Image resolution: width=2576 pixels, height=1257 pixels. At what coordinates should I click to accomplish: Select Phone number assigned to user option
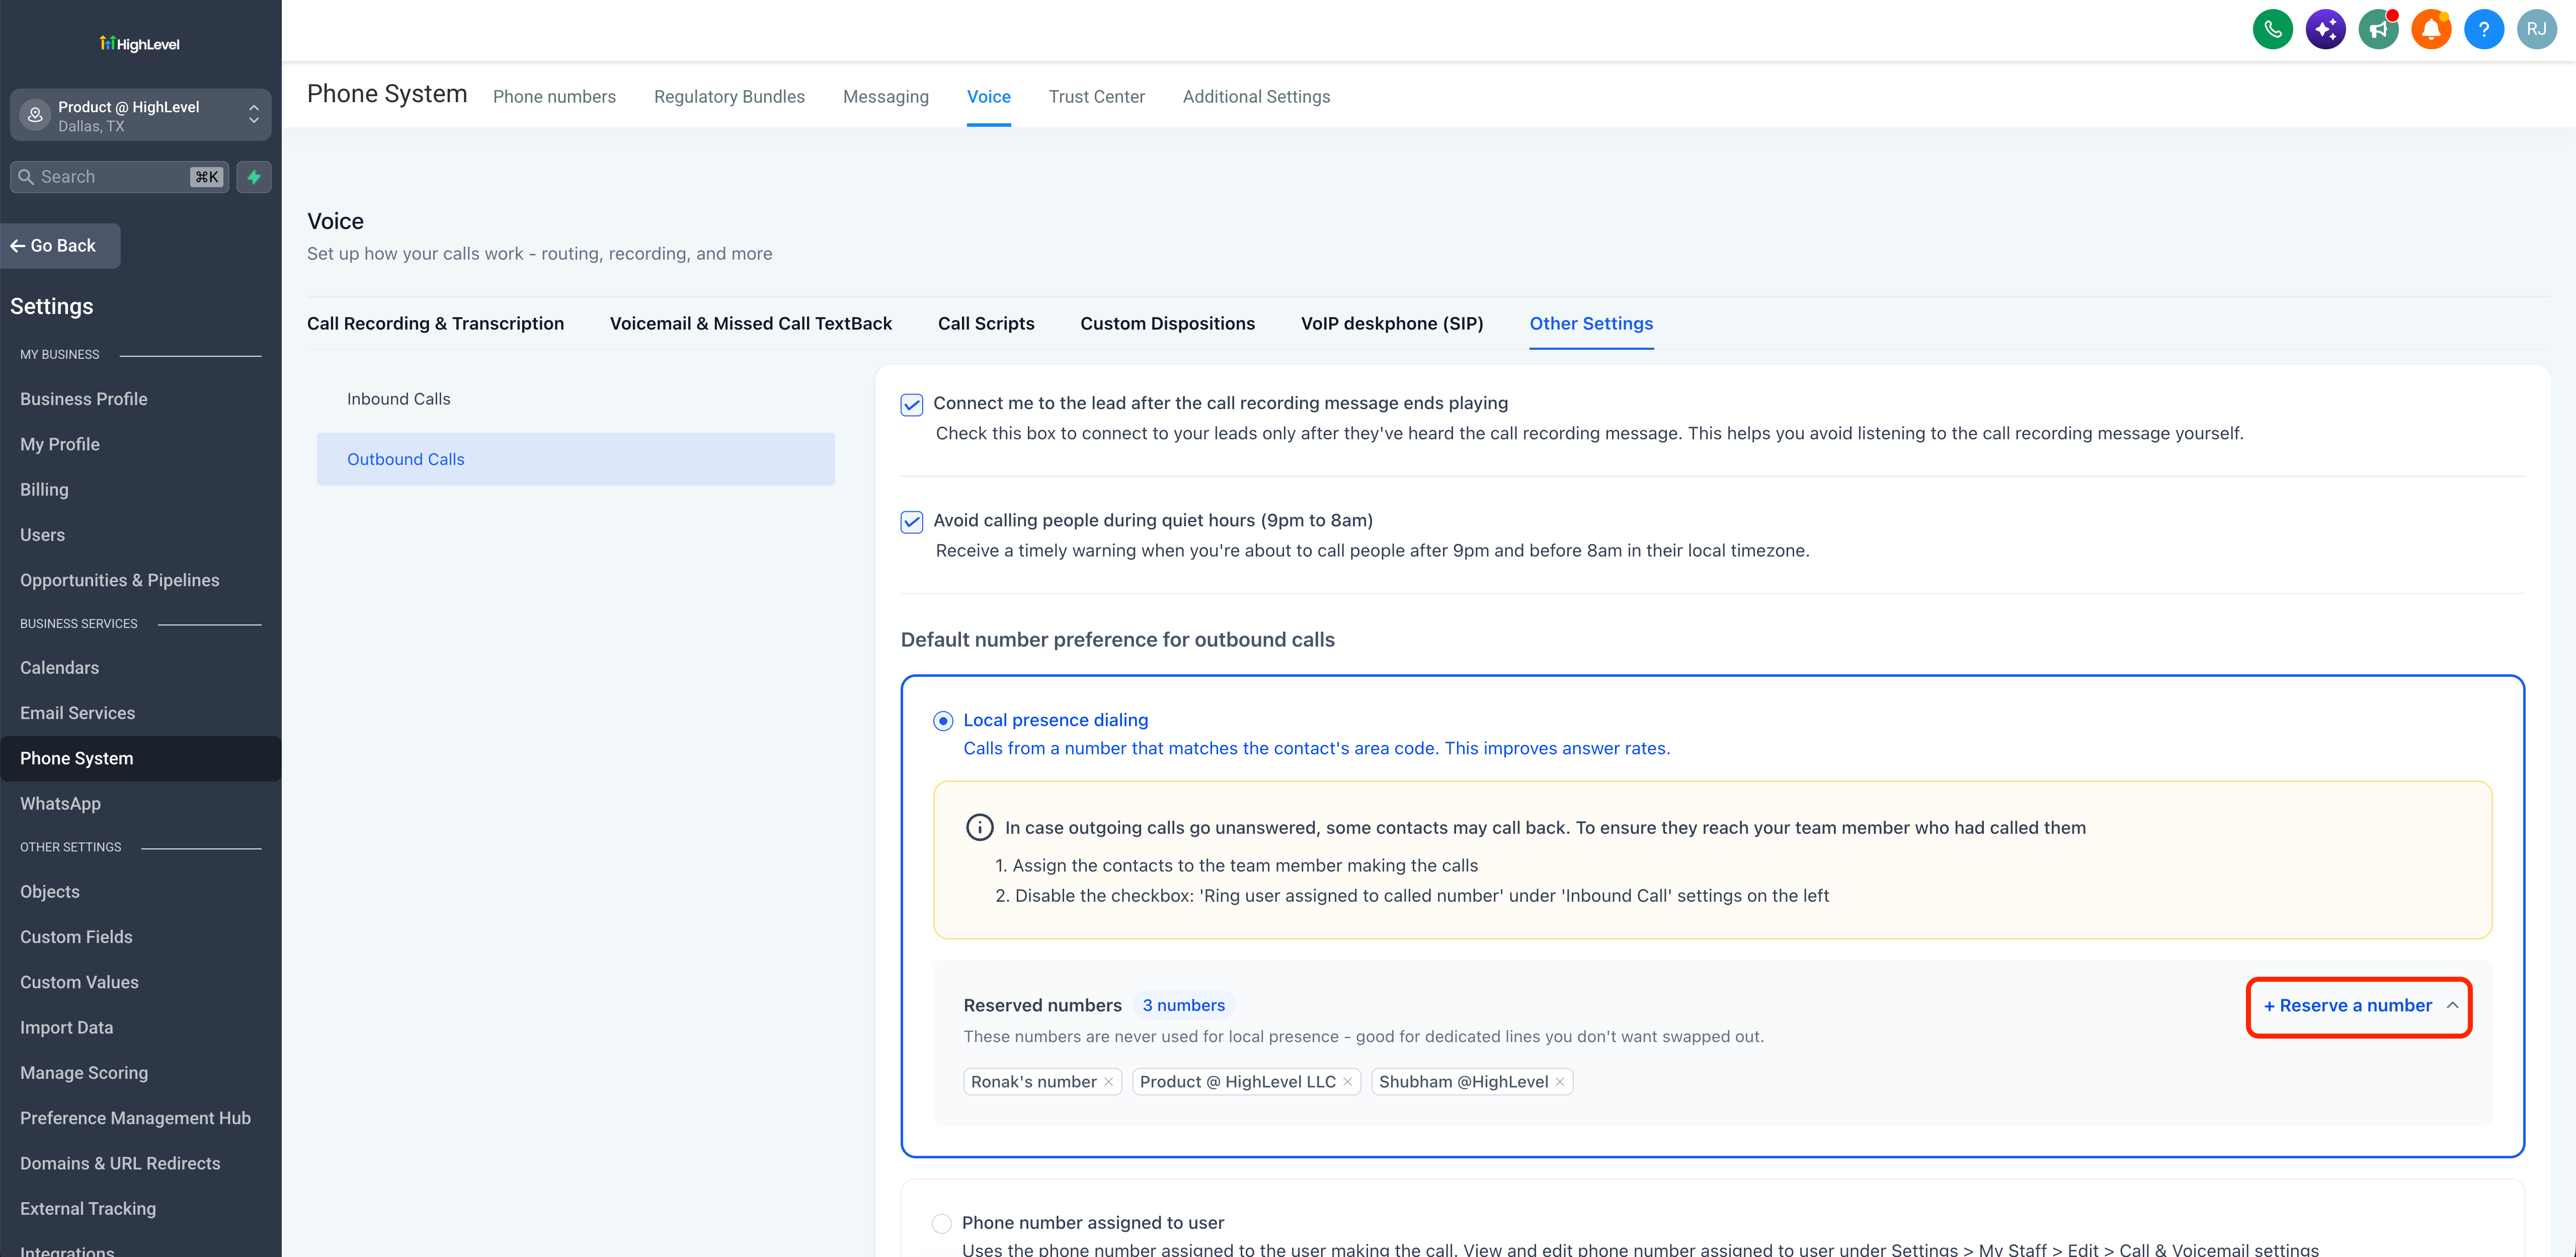coord(942,1223)
